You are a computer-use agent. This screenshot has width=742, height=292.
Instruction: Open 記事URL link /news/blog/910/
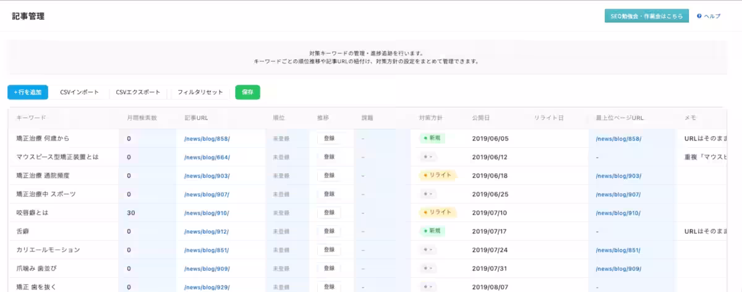[x=207, y=213]
